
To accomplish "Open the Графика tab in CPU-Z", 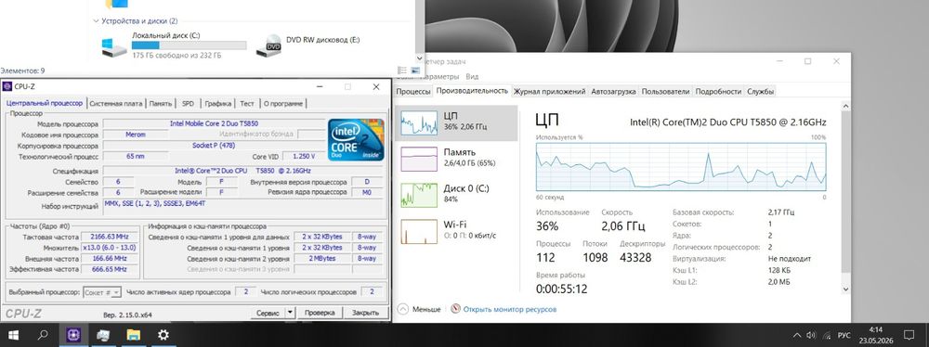I will 218,103.
